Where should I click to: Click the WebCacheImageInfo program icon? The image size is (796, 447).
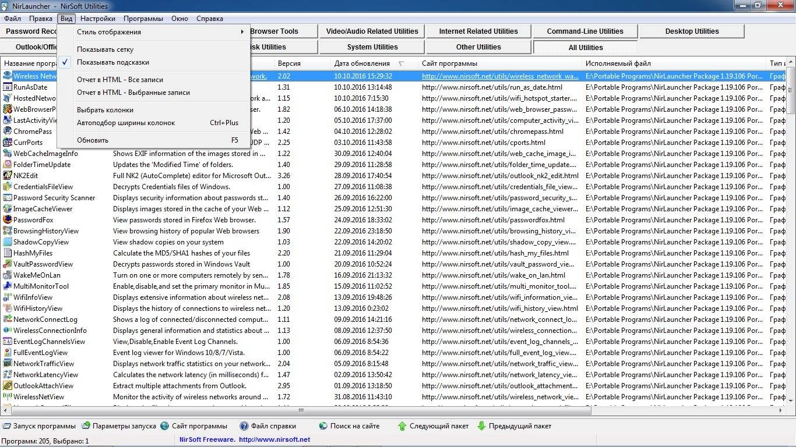pos(8,154)
